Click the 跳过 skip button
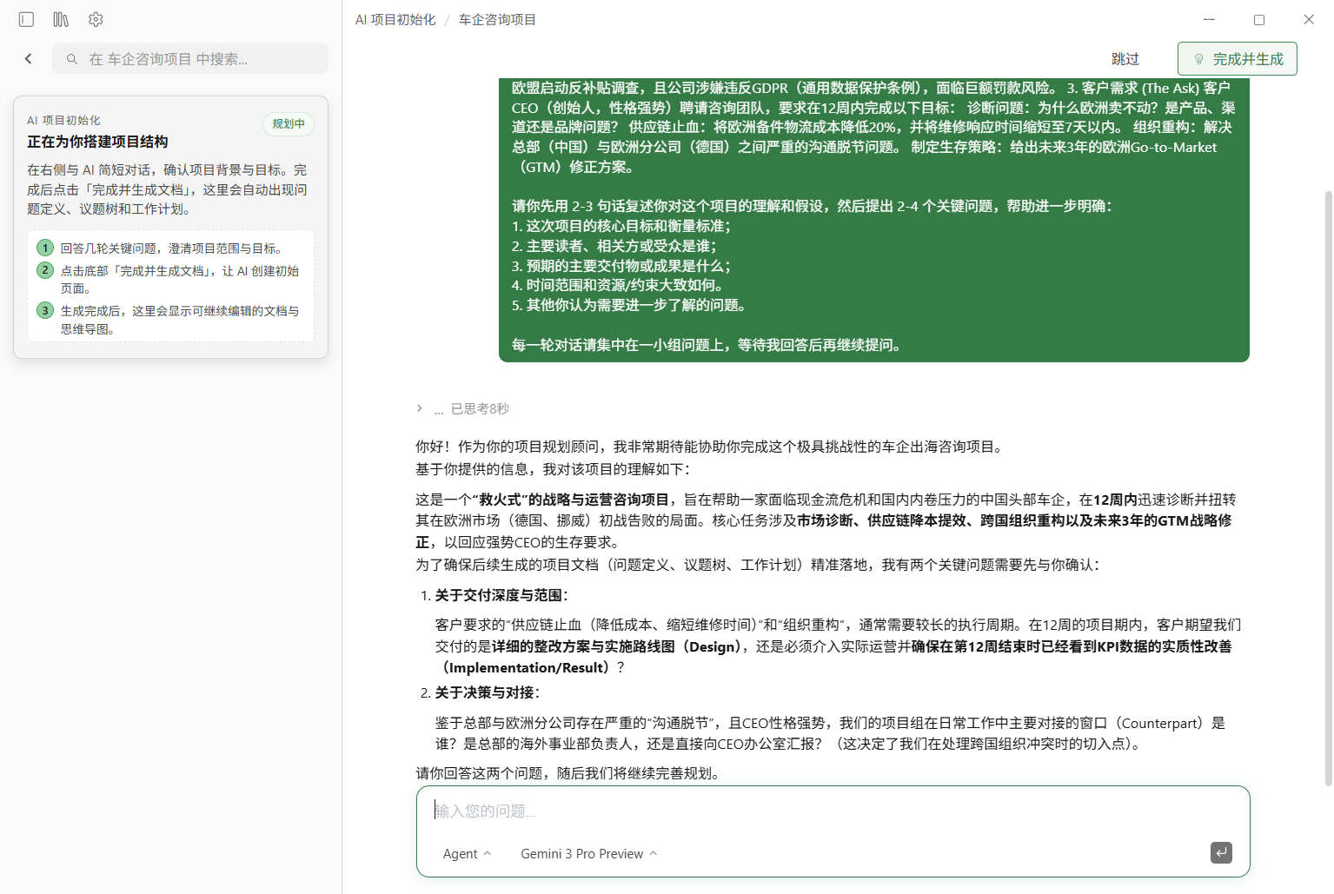This screenshot has width=1334, height=894. pos(1125,58)
